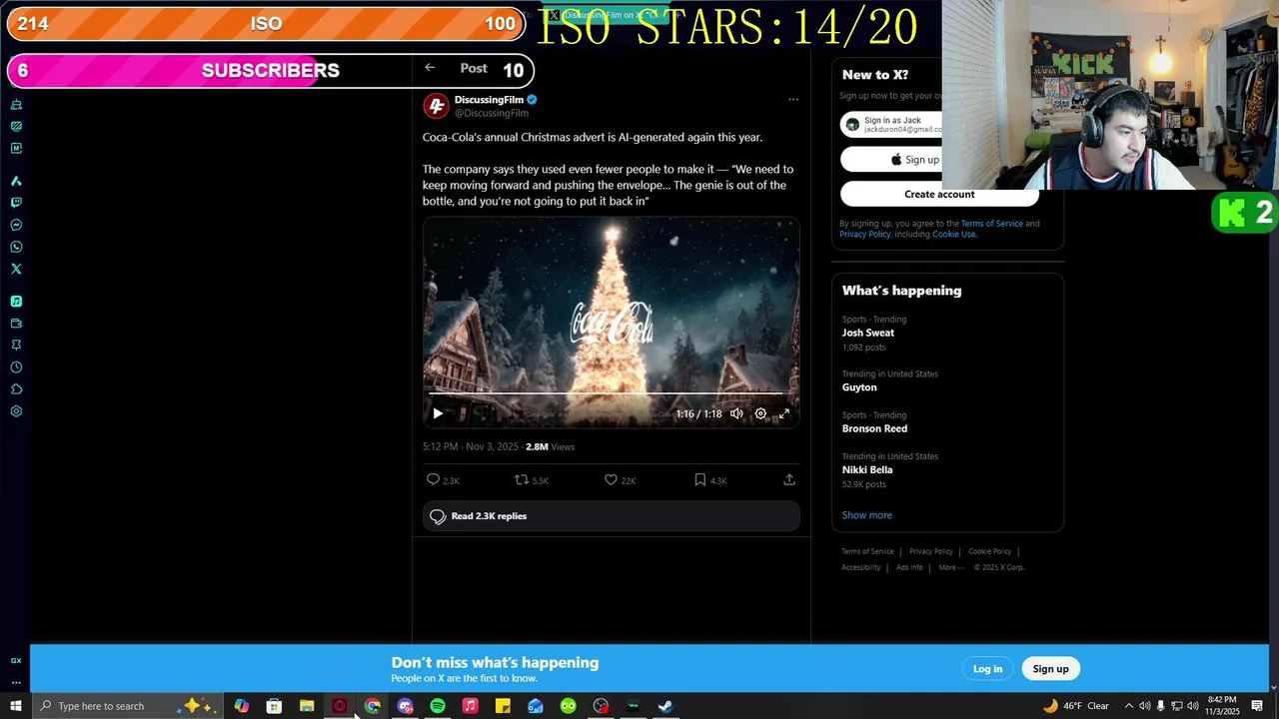Open the X icon in the browser sidebar
The height and width of the screenshot is (719, 1279).
pos(16,269)
